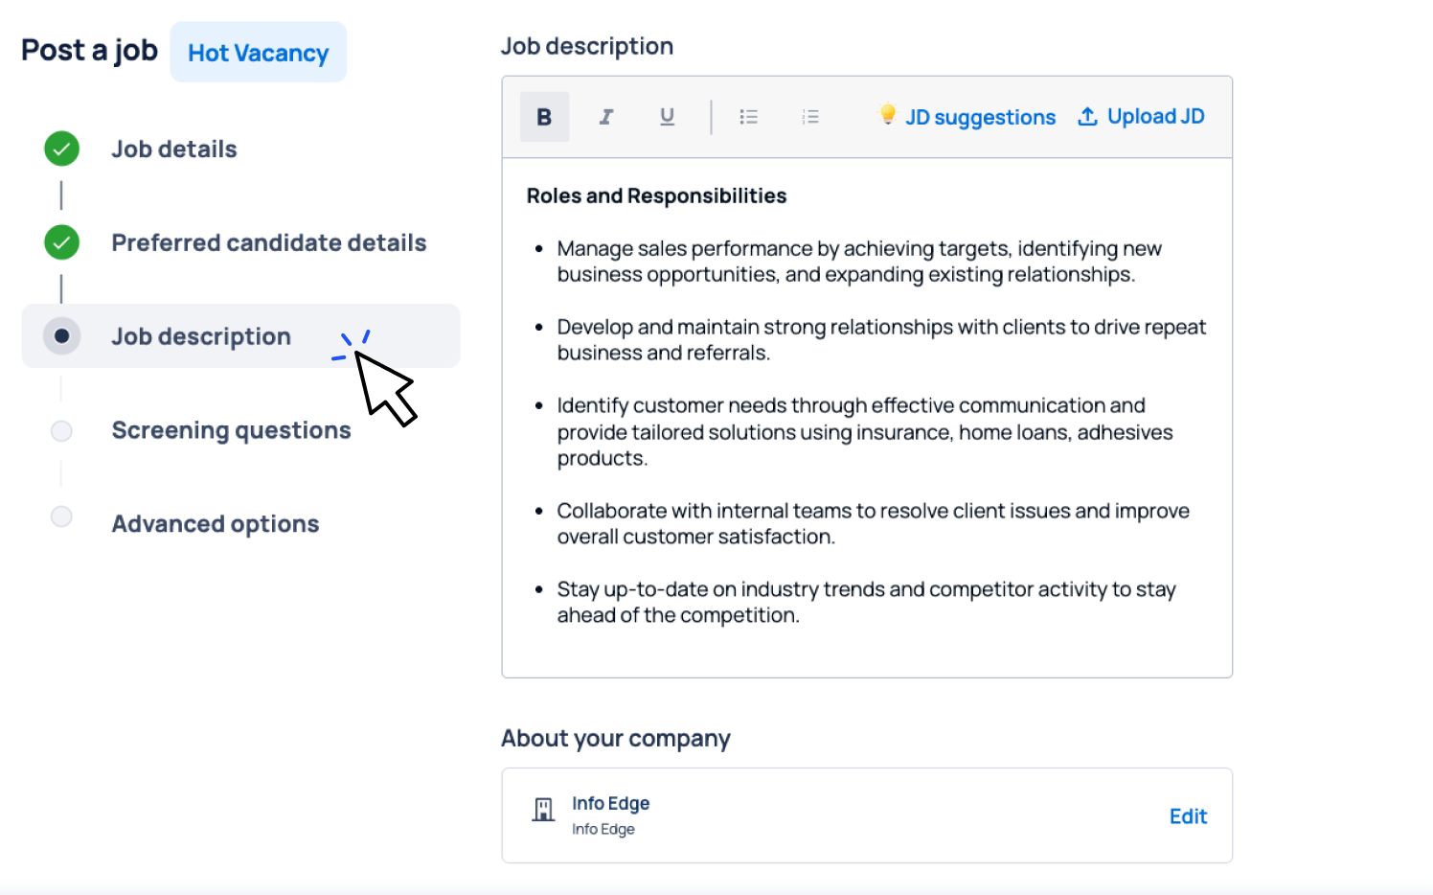The height and width of the screenshot is (895, 1433).
Task: Open the Screening questions step
Action: point(231,430)
